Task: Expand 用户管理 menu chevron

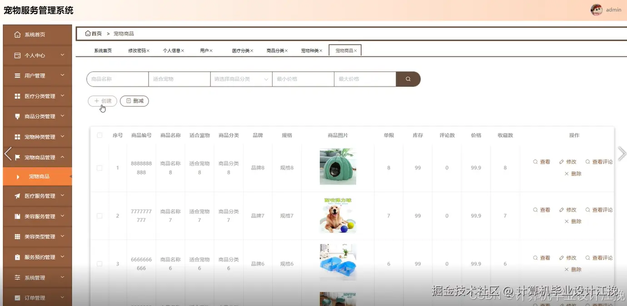Action: 62,75
